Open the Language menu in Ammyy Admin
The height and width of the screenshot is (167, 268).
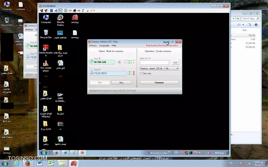point(104,45)
